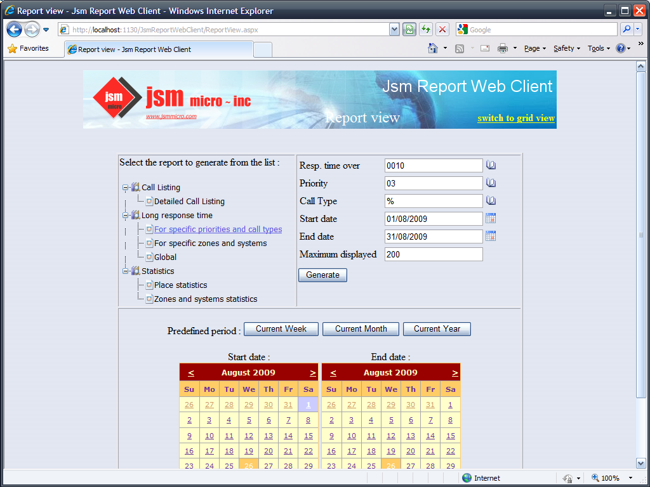Go to previous month in Start date calendar
Viewport: 650px width, 487px height.
click(190, 373)
